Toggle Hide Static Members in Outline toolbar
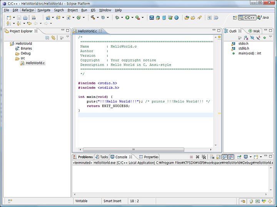Image resolution: width=277 pixels, height=207 pixels. pos(258,38)
